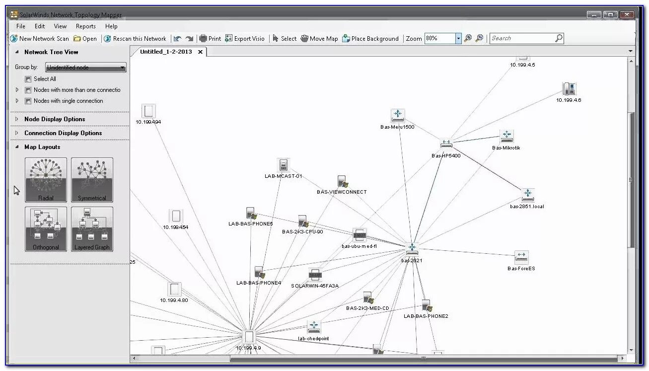The height and width of the screenshot is (371, 649).
Task: Select the 10.199.4.94 node icon
Action: (x=148, y=111)
